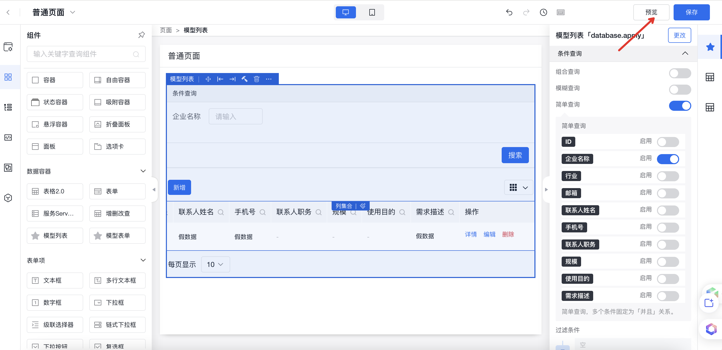This screenshot has width=722, height=350.
Task: Delete the 模型列表 component via trash icon
Action: click(x=256, y=79)
